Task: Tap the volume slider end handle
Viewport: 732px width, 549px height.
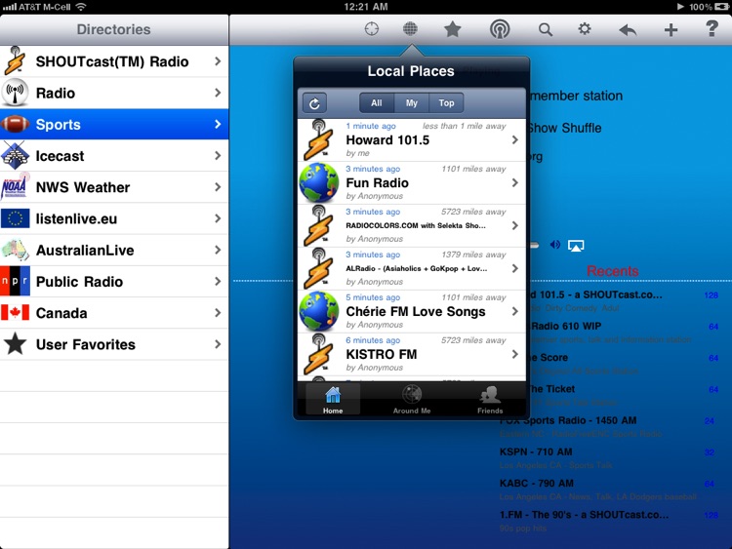Action: (x=534, y=245)
